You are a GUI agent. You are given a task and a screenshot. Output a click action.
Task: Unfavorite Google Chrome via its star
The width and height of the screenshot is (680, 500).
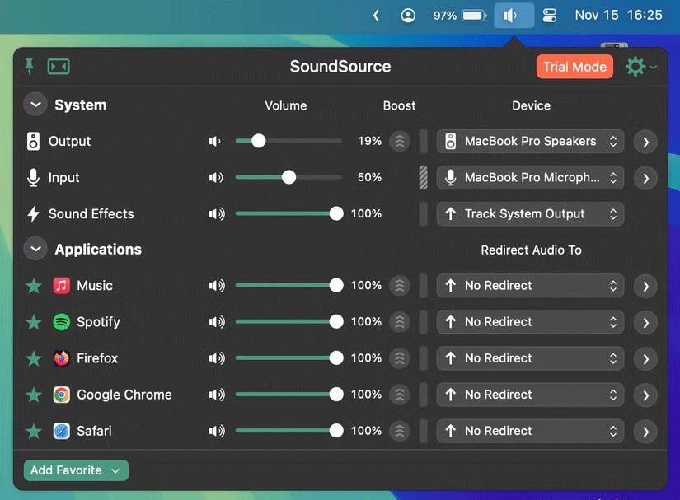33,395
